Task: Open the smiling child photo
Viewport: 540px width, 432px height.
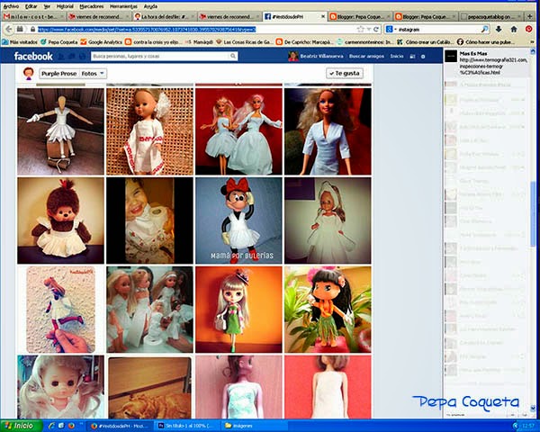Action: [149, 220]
